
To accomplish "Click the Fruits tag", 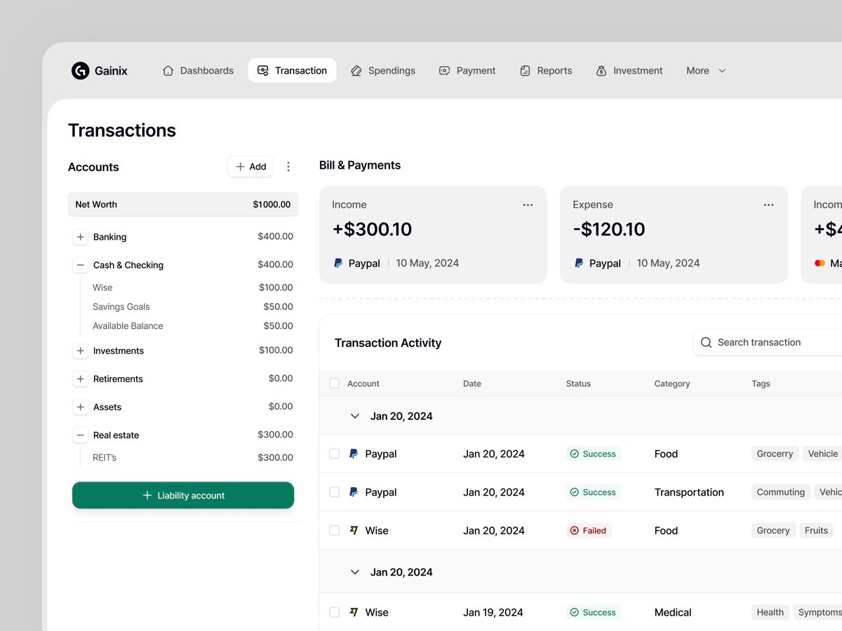I will click(x=816, y=530).
